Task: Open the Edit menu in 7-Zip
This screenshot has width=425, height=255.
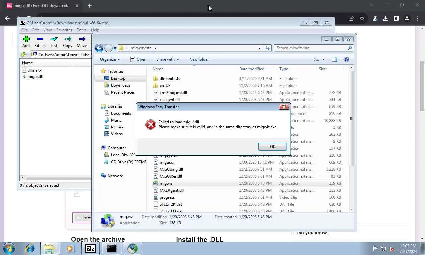Action: click(36, 30)
